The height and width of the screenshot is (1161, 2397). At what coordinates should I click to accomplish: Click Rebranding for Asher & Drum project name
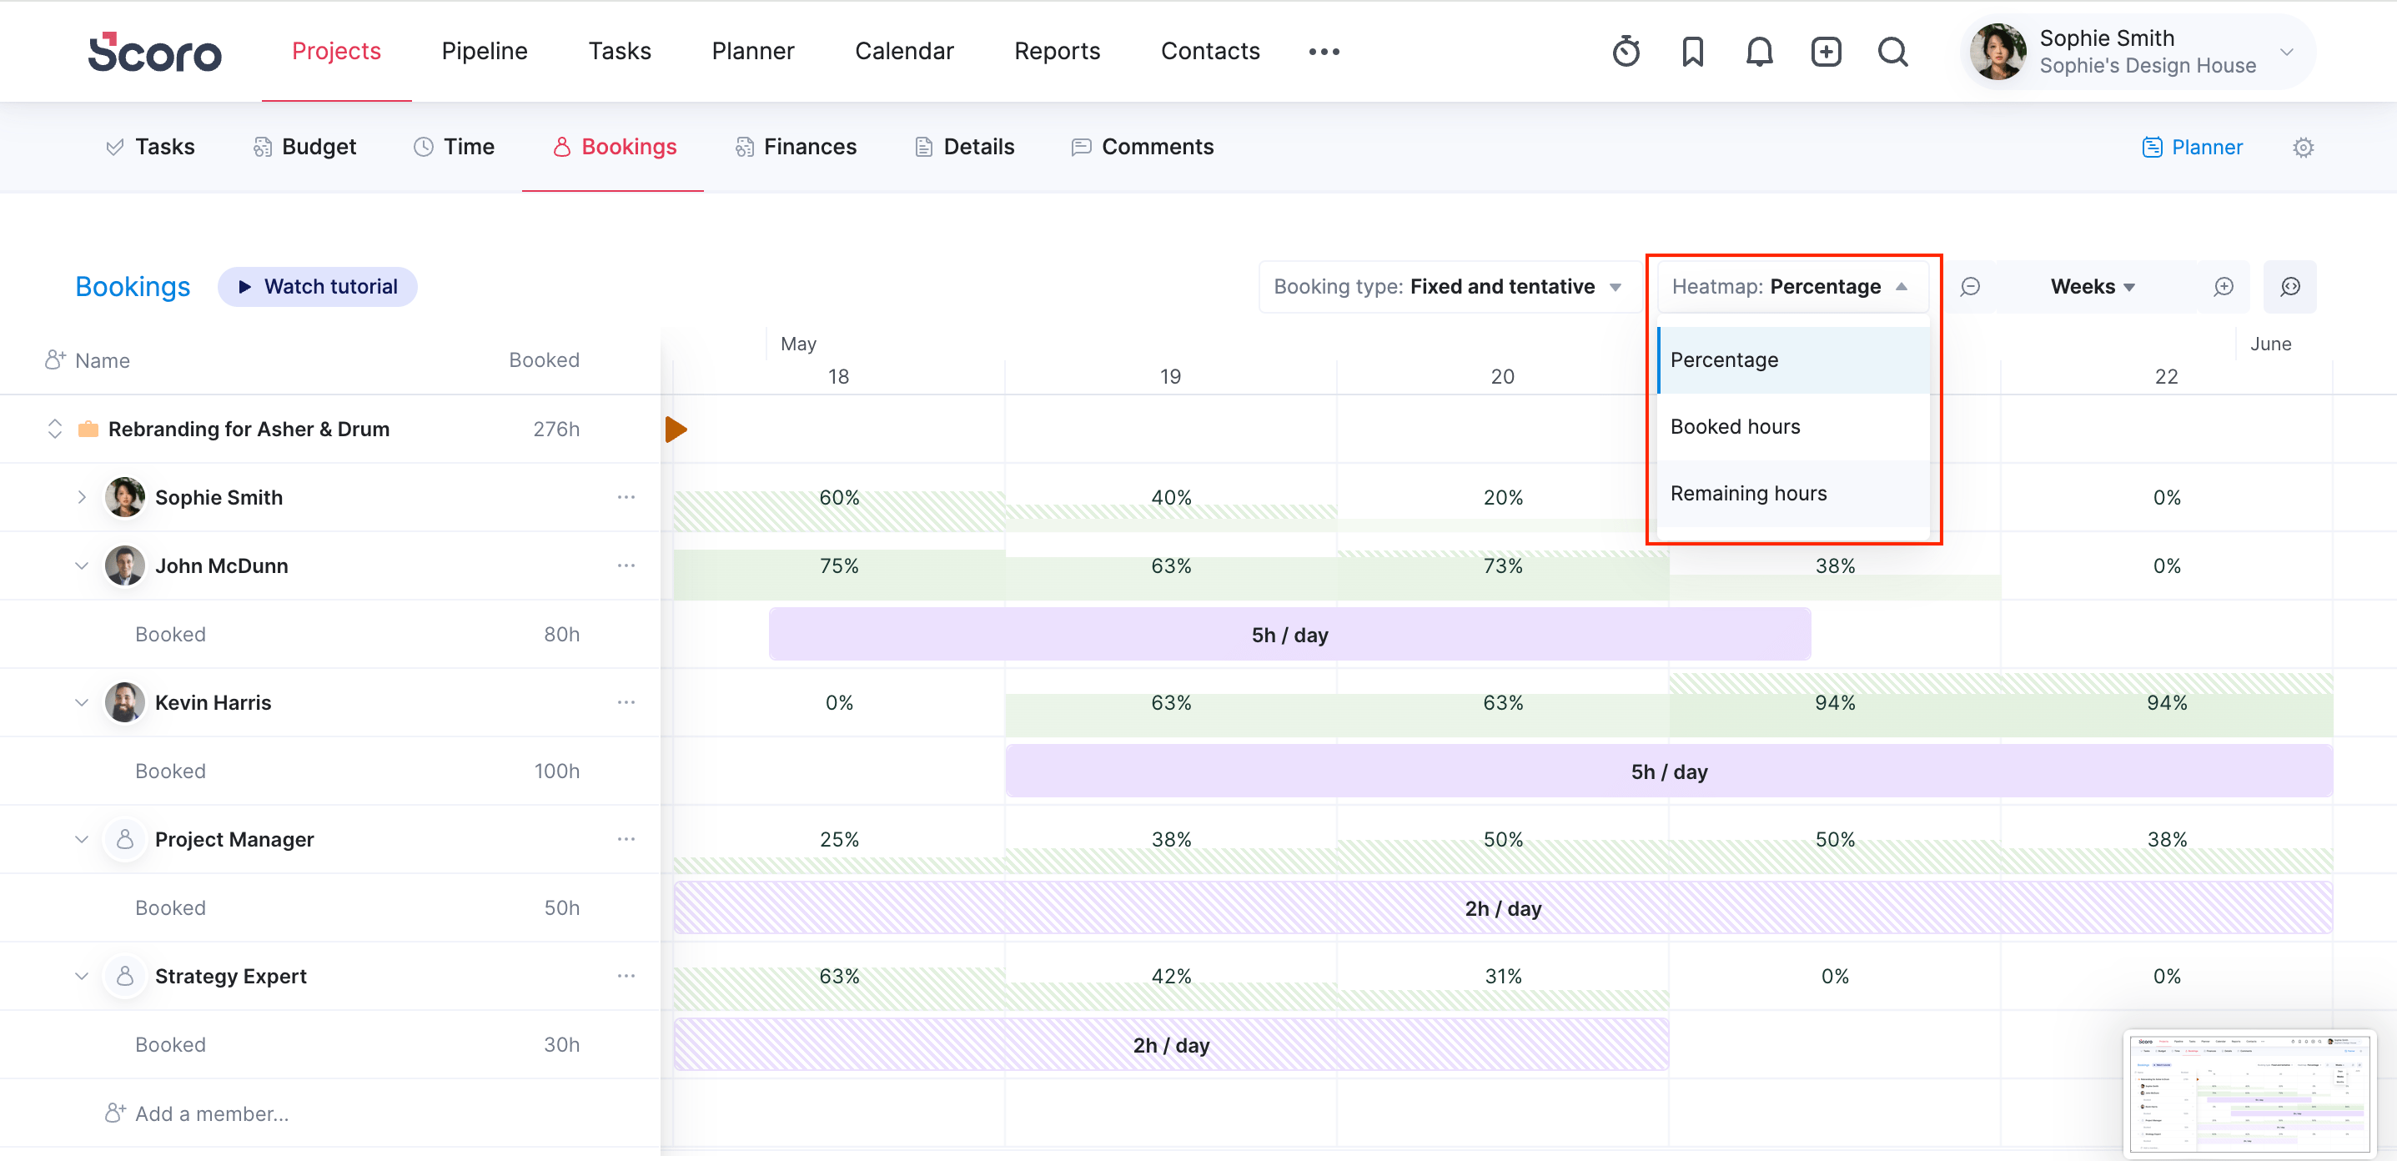click(249, 429)
